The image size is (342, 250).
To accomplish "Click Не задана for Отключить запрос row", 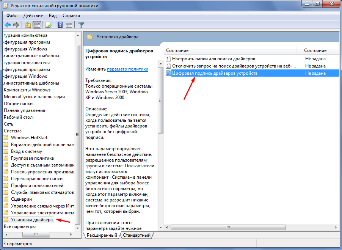I will (x=315, y=66).
